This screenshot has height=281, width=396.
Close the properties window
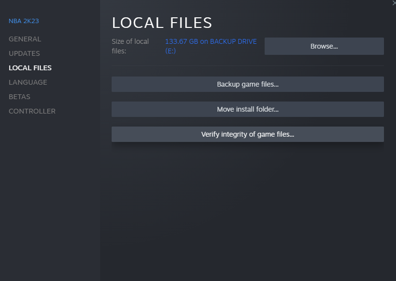(394, 3)
